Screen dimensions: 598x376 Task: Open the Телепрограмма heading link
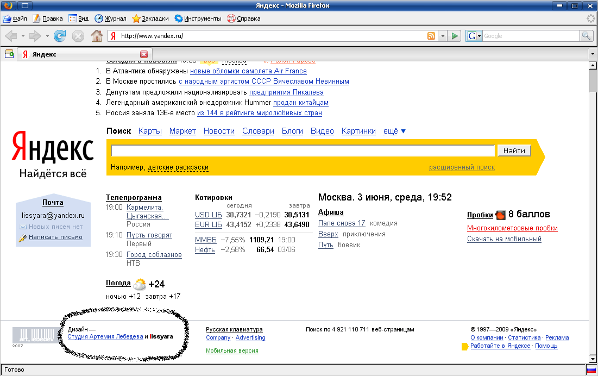[134, 198]
